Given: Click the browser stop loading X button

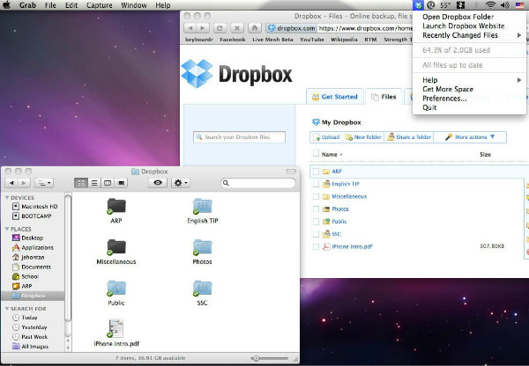Looking at the screenshot, I should click(237, 28).
